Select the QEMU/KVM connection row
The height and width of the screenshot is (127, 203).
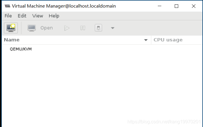pos(102,49)
